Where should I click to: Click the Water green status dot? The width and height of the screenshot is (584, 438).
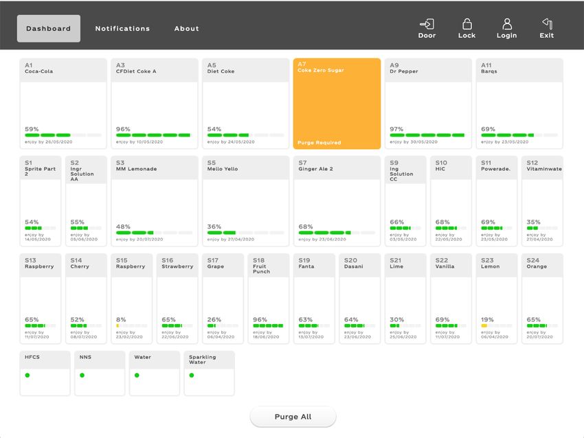coord(137,375)
